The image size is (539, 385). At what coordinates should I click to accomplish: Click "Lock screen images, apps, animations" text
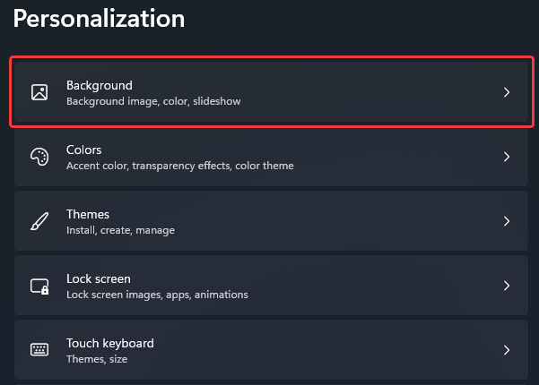tap(157, 295)
